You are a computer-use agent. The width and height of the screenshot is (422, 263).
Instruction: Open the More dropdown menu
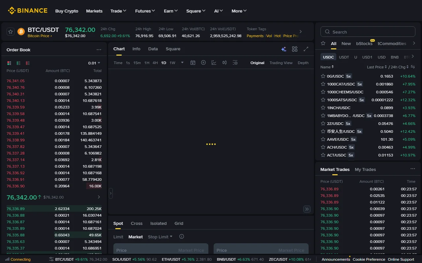tap(239, 11)
